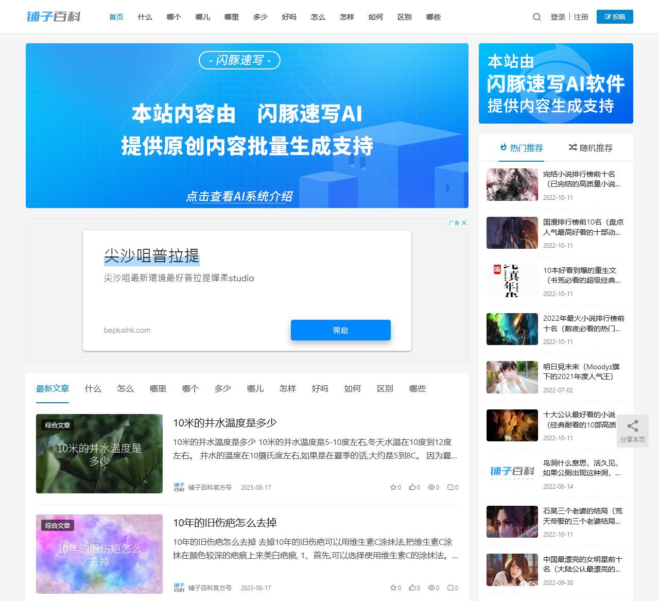Click 铺子百科官方号 author on 10米的井水温度 article
Image resolution: width=659 pixels, height=601 pixels.
[210, 487]
